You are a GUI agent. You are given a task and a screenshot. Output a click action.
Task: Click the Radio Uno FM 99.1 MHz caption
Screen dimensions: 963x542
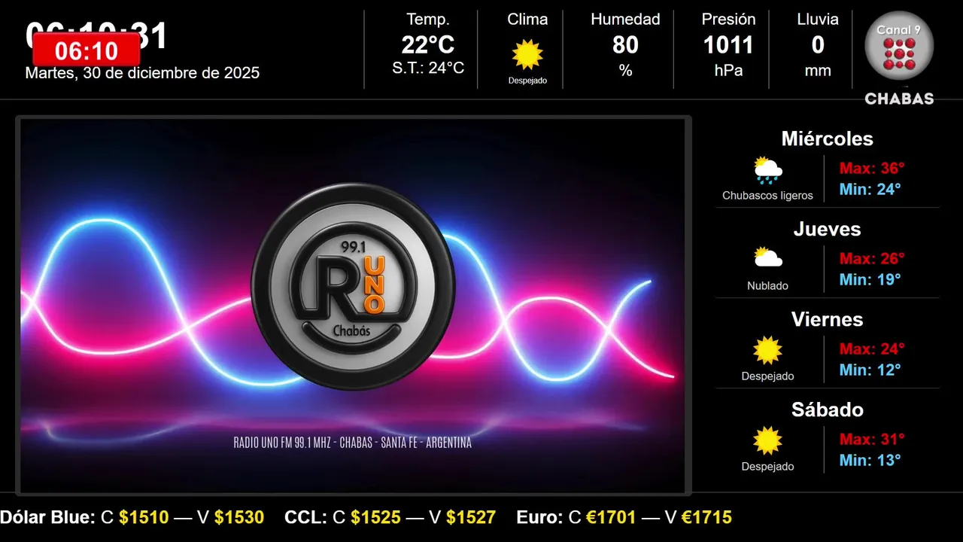coord(353,443)
